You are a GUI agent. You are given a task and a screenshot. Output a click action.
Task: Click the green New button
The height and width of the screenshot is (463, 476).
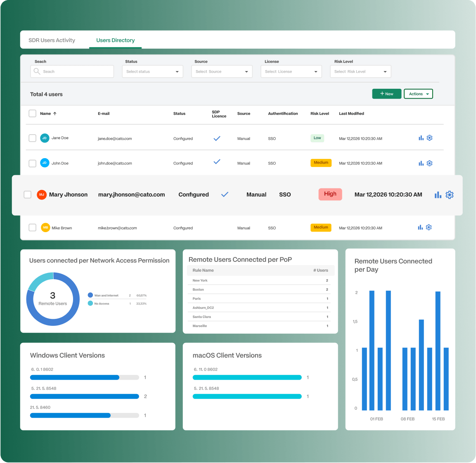[x=386, y=94]
